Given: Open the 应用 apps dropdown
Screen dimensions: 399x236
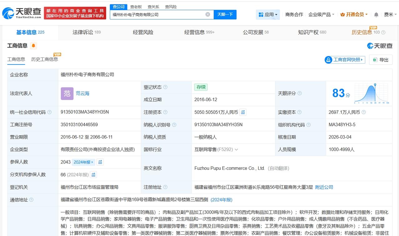Looking at the screenshot, I should coord(268,14).
